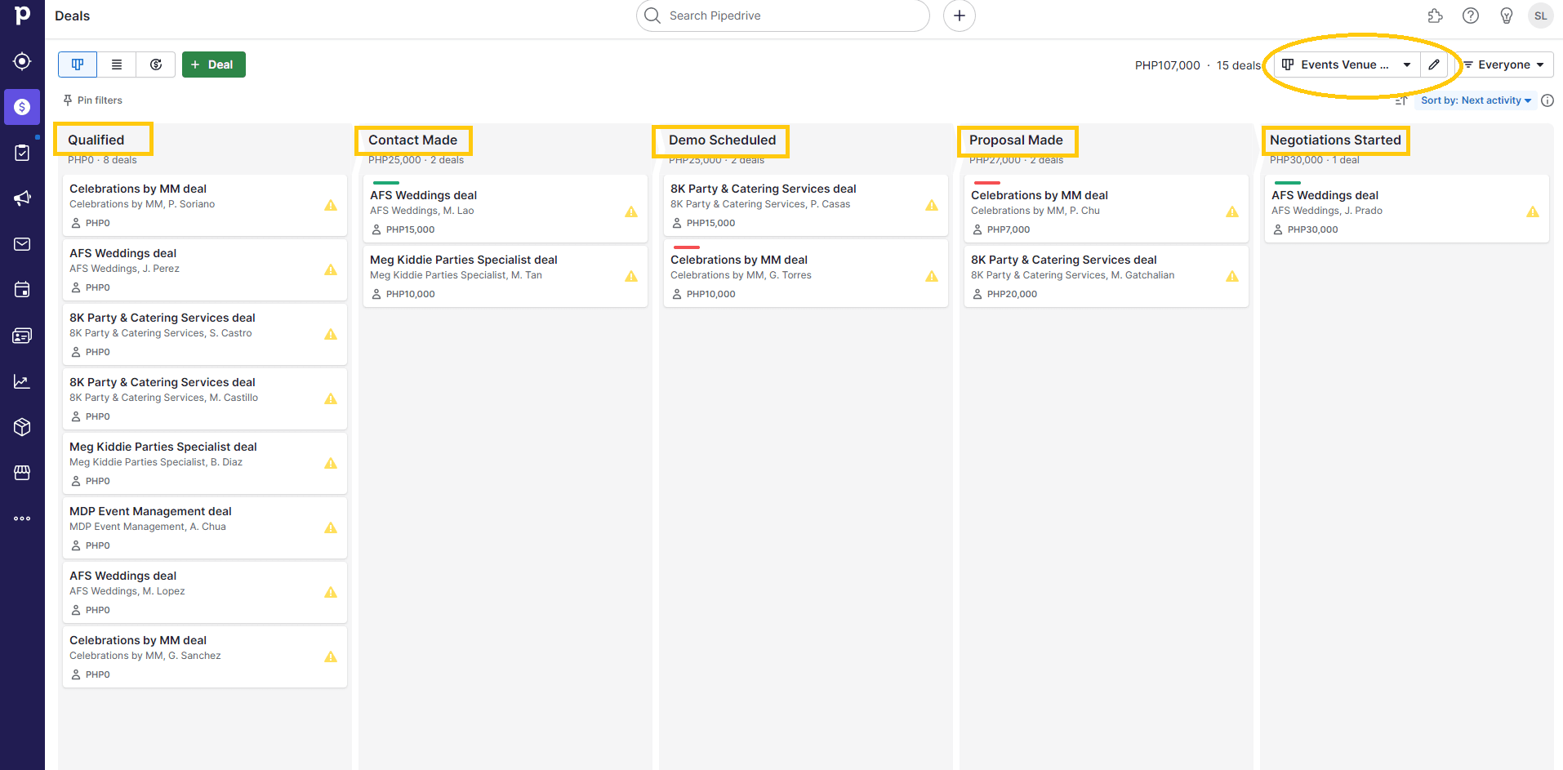
Task: Open the Contacts card icon in sidebar
Action: point(22,336)
